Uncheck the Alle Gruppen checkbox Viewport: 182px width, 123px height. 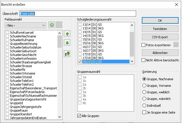coord(79,116)
